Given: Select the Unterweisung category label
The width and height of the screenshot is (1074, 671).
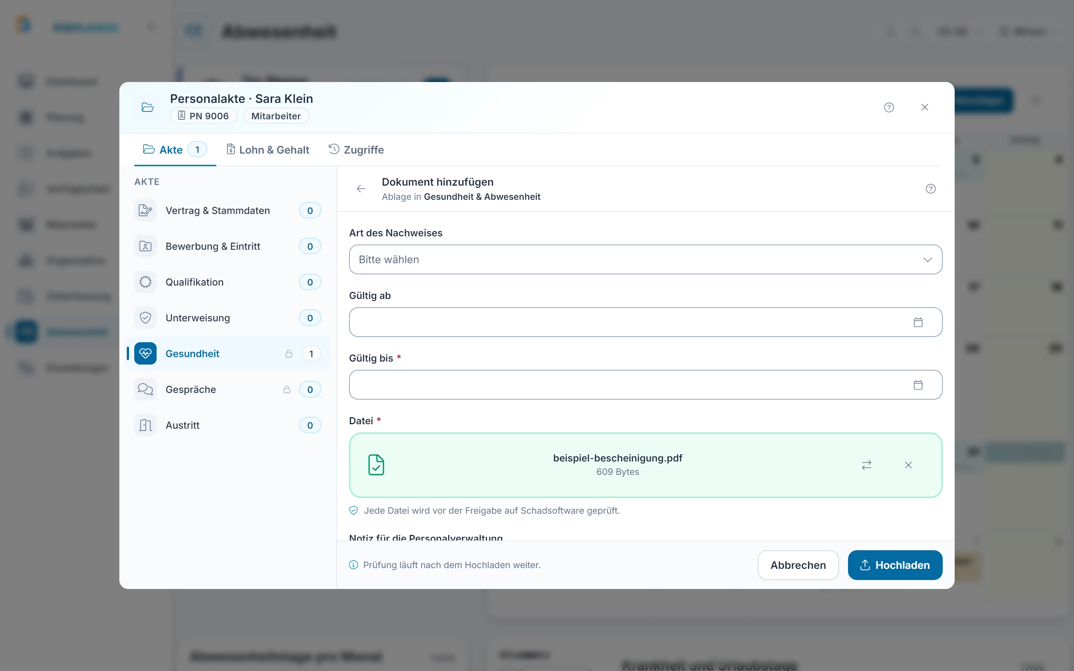Looking at the screenshot, I should 198,318.
